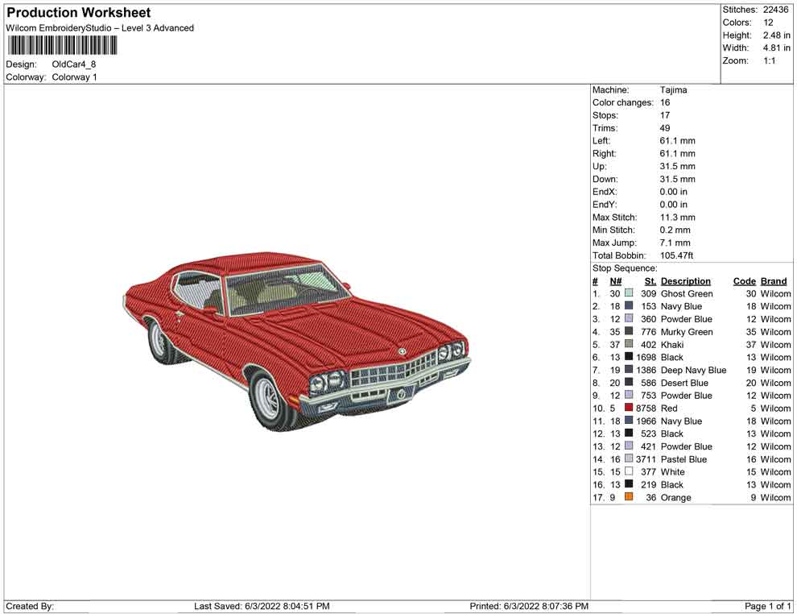Screen dimensions: 797x614
Task: Click the design name 'OldCar4_8'
Action: (74, 64)
